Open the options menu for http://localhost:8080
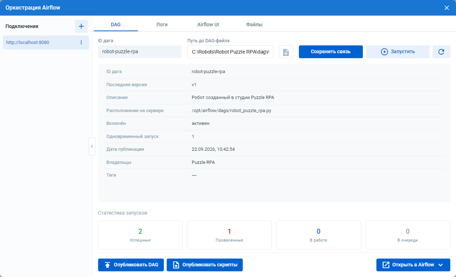 (81, 43)
